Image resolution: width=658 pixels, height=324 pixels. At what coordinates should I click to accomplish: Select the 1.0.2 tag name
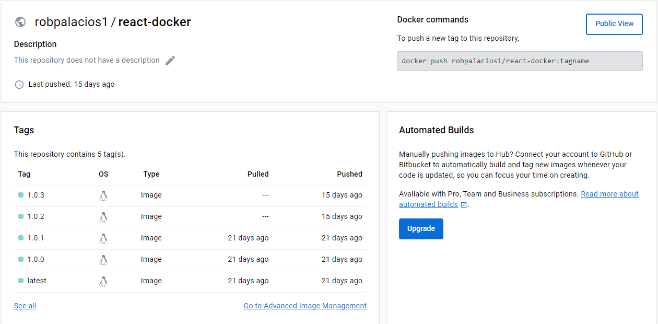coord(36,216)
